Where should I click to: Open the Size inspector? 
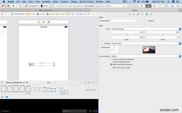point(147,14)
